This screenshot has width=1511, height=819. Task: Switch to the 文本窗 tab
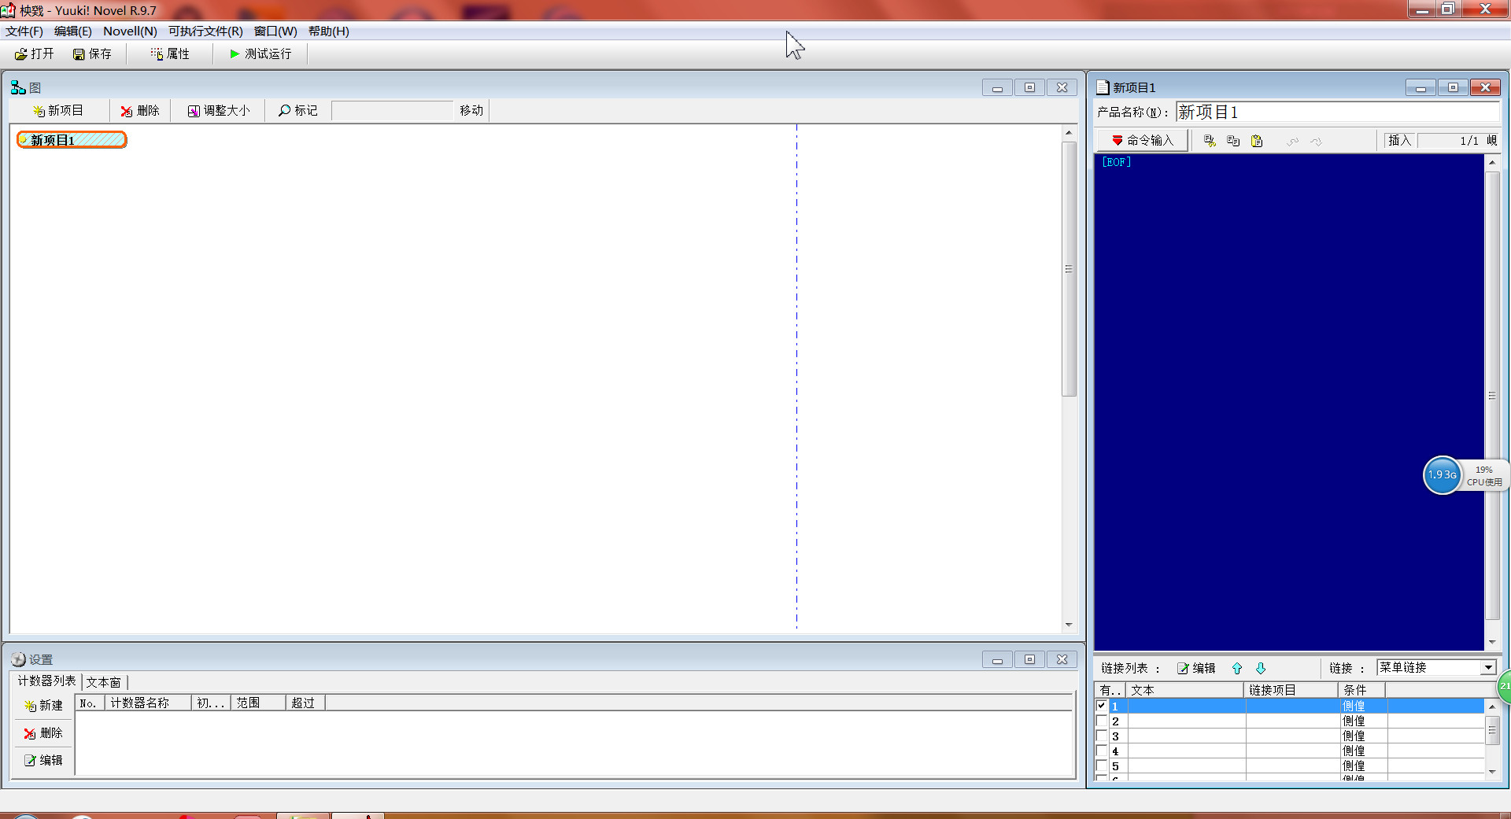(104, 682)
